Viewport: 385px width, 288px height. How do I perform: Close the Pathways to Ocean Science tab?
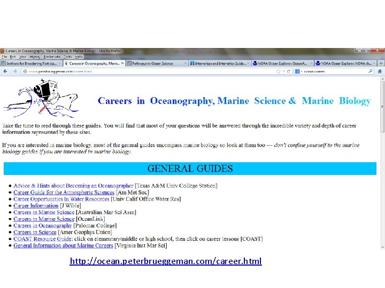(186, 63)
